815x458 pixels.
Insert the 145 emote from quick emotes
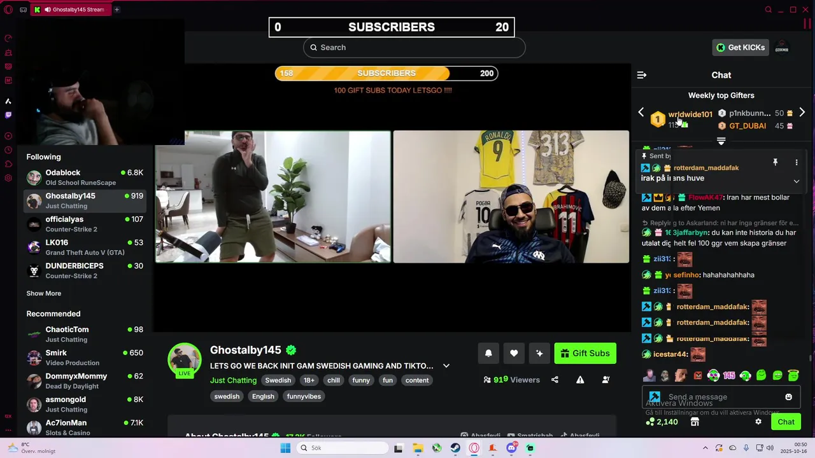click(729, 375)
